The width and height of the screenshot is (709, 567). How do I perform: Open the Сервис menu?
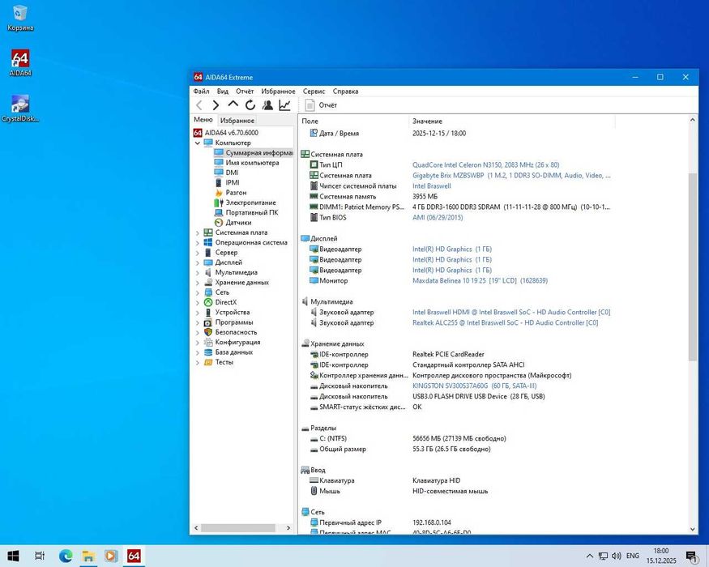tap(314, 92)
